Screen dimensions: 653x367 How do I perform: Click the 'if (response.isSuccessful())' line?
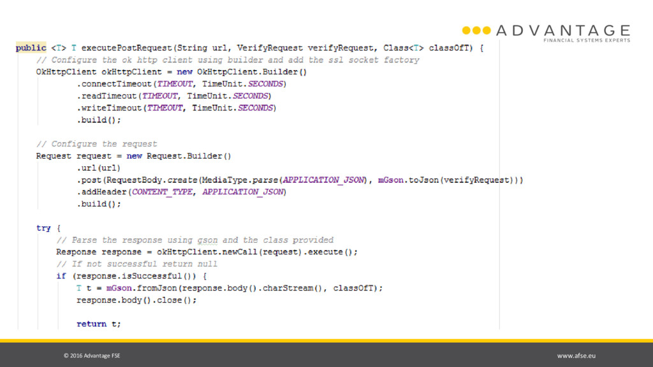tap(131, 277)
